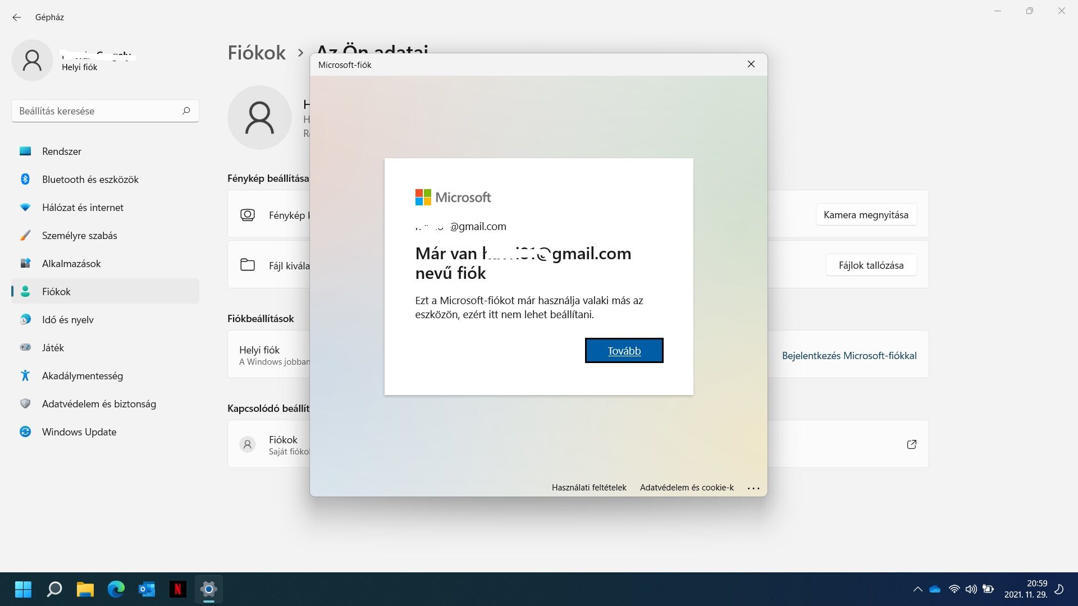Viewport: 1078px width, 606px height.
Task: Open the clock and date 20:59
Action: (1026, 589)
